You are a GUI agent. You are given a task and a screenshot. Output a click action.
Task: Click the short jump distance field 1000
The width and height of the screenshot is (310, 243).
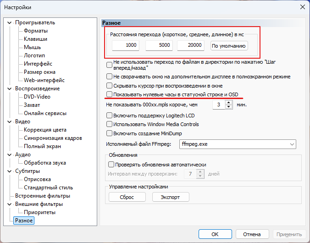pyautogui.click(x=126, y=45)
